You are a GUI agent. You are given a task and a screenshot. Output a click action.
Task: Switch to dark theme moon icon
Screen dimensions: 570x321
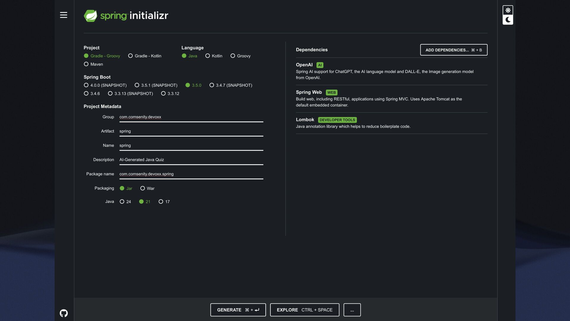pyautogui.click(x=508, y=20)
